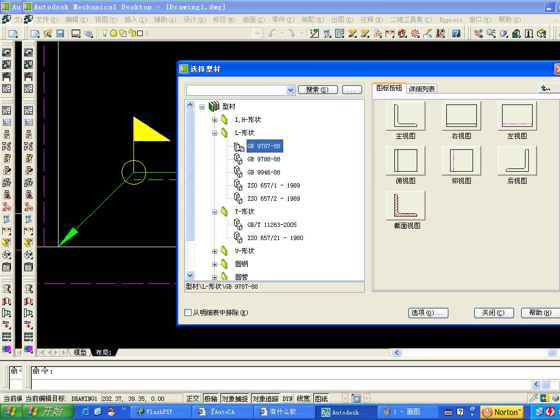This screenshot has height=420, width=560.
Task: Select the zoom magnifier tool
Action: click(x=491, y=33)
